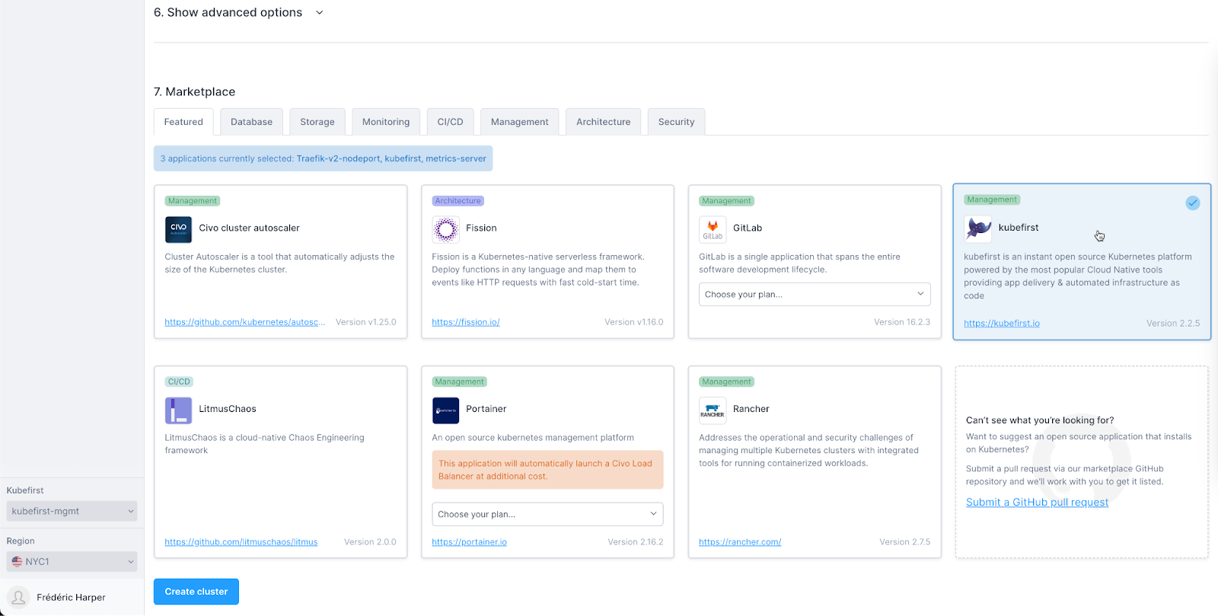1218x616 pixels.
Task: Click the Architecture tag on Fission card
Action: pyautogui.click(x=458, y=201)
